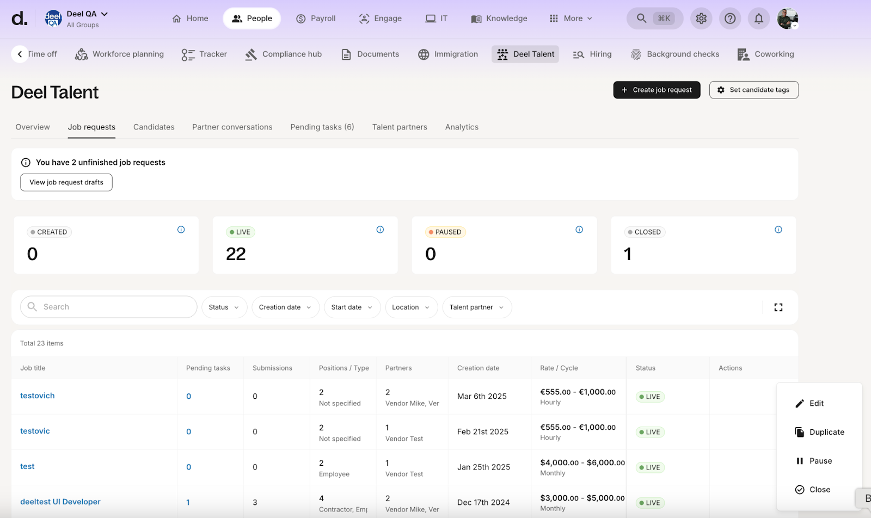Toggle fullscreen table view icon
The width and height of the screenshot is (871, 518).
point(778,307)
